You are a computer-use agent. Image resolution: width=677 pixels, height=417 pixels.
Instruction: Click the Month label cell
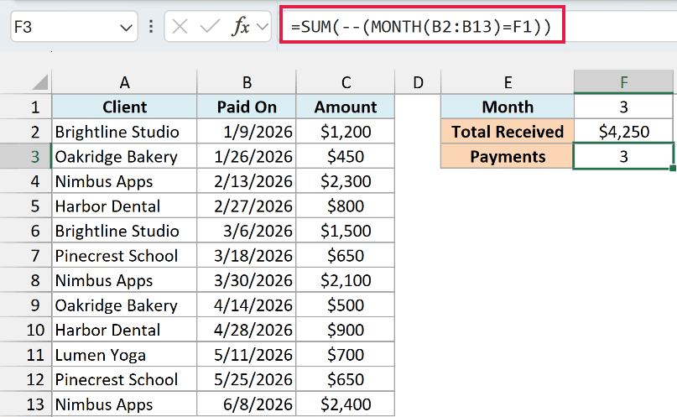tap(508, 107)
